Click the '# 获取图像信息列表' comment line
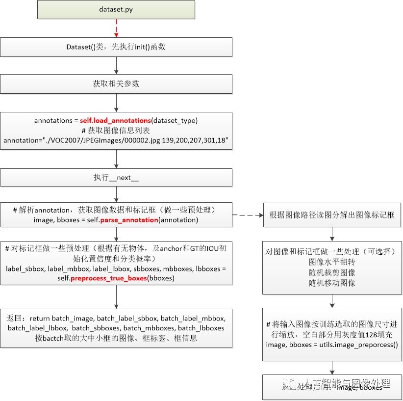This screenshot has width=403, height=401. pos(116,131)
